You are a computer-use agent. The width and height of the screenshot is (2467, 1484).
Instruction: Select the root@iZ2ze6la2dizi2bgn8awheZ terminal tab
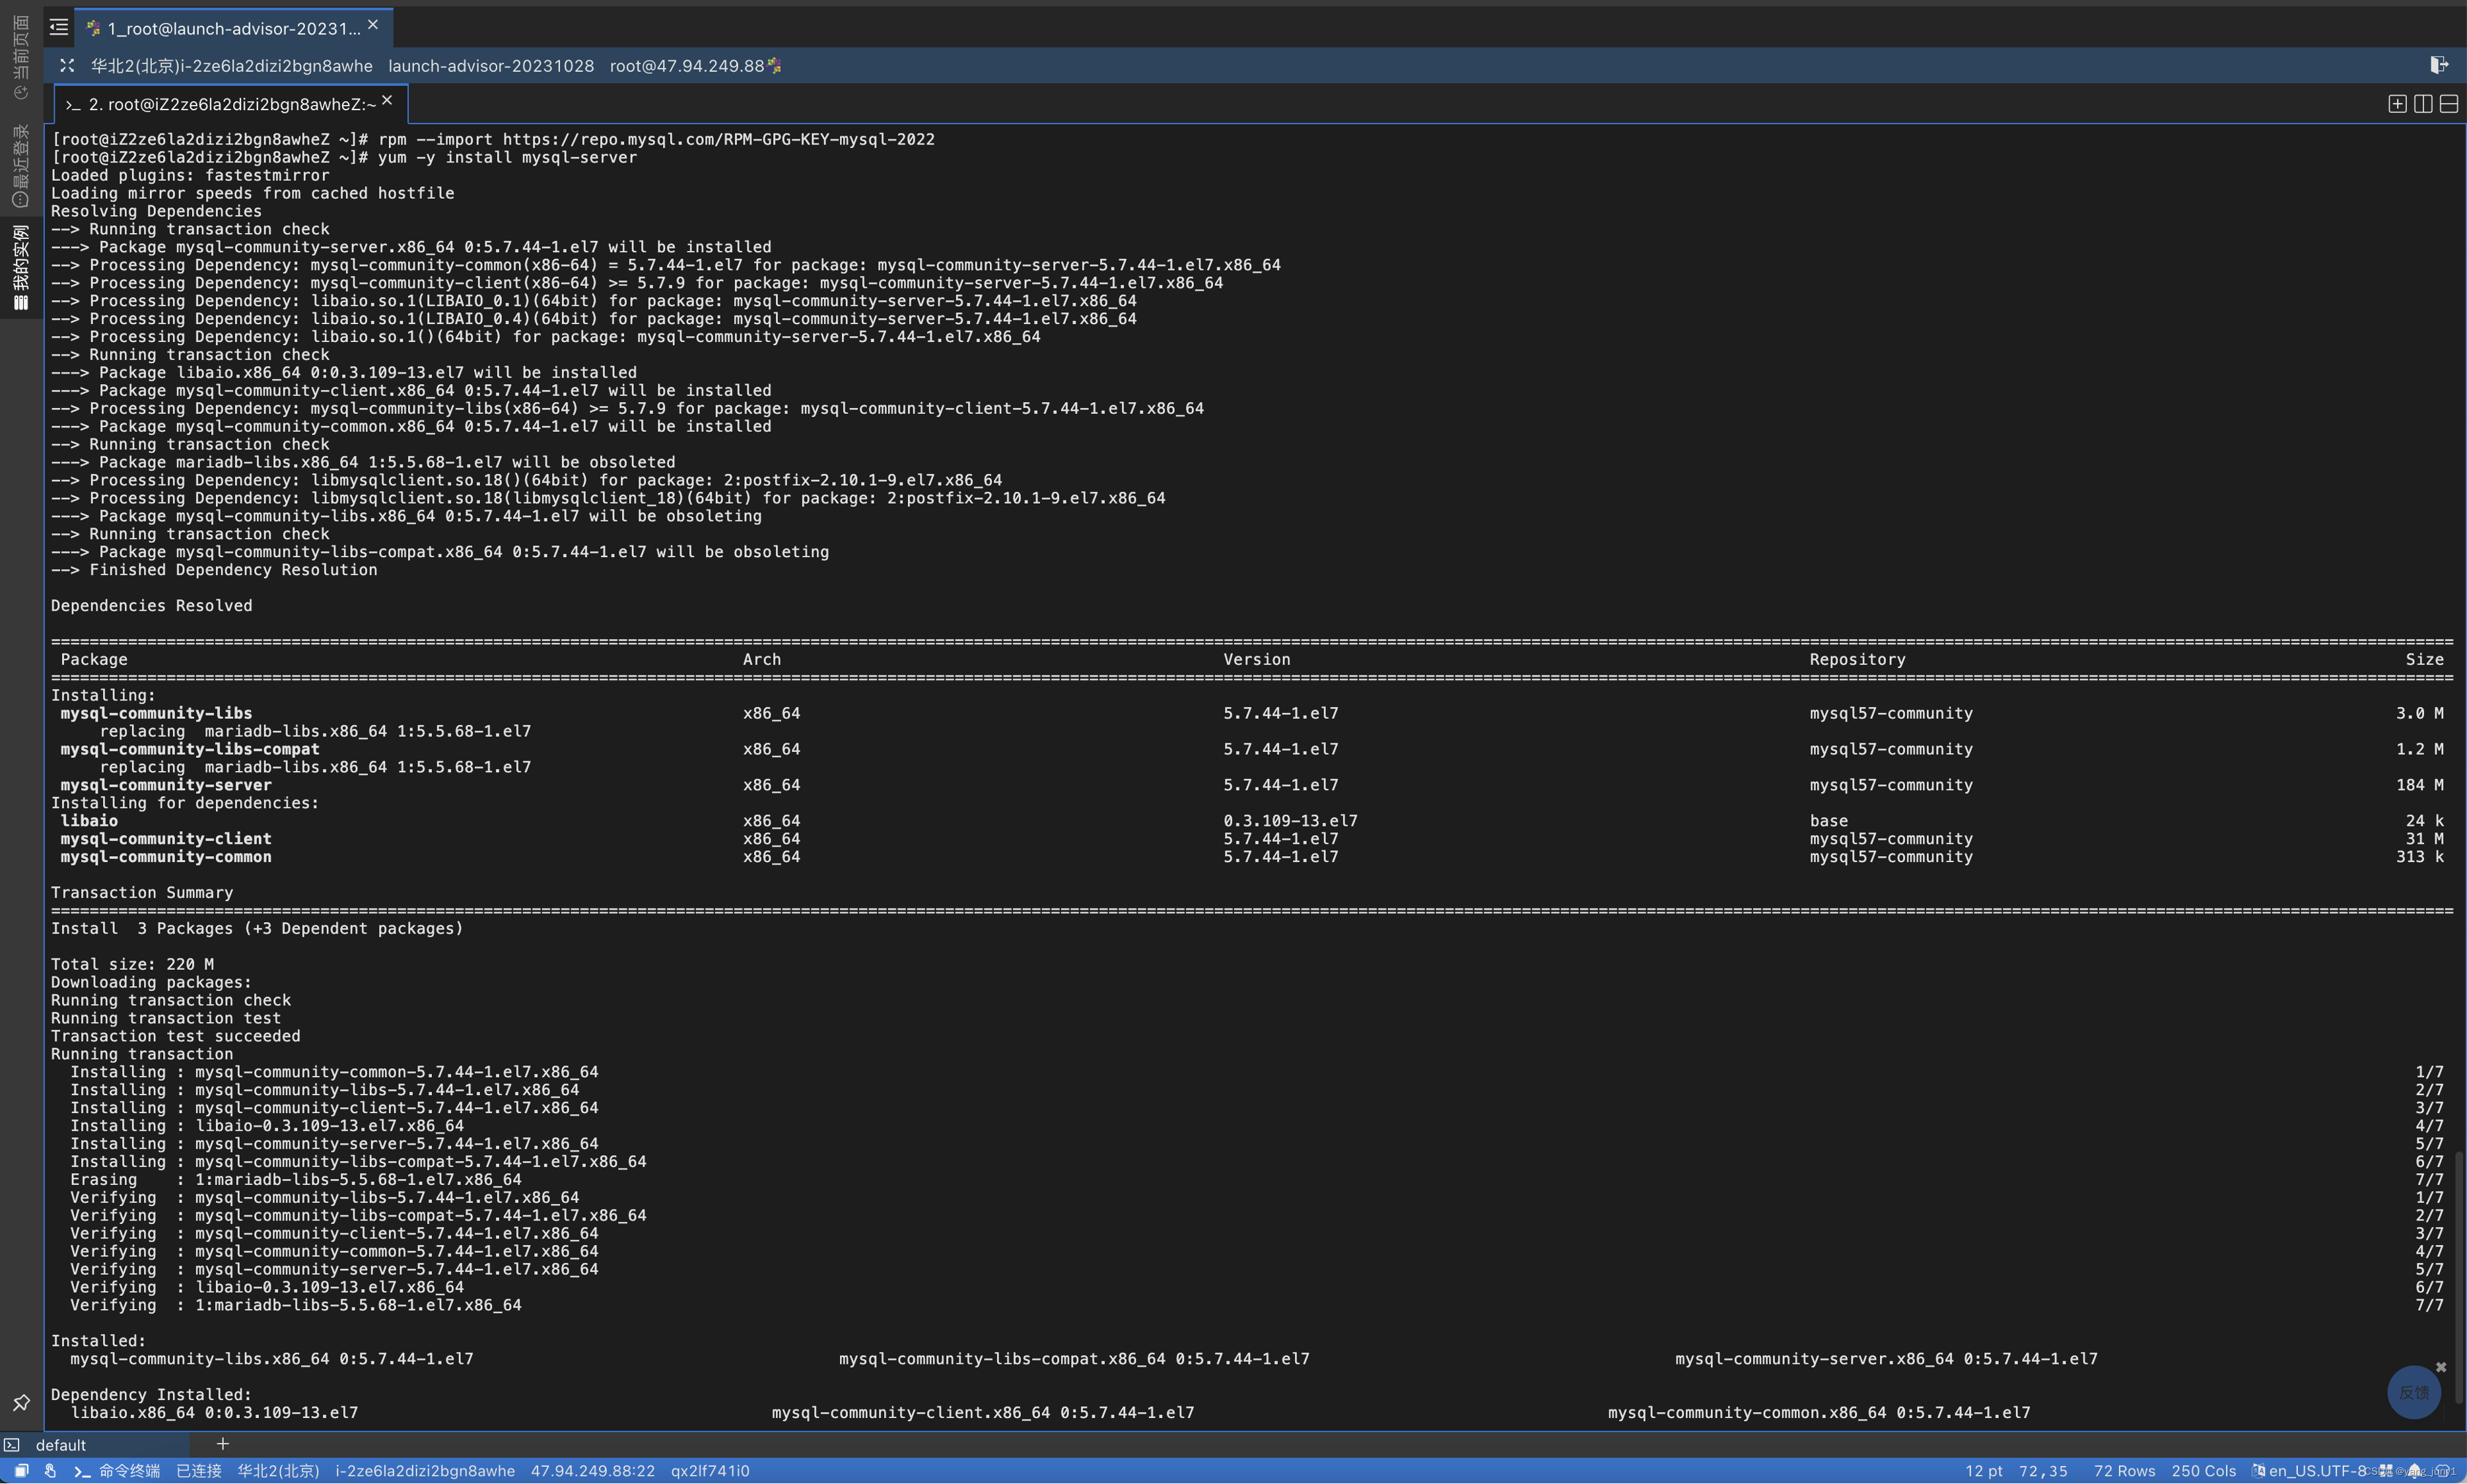(x=230, y=104)
